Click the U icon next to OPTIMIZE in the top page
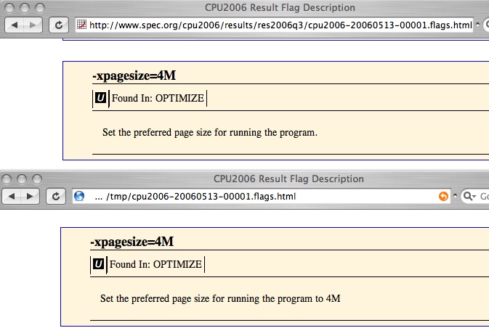The height and width of the screenshot is (328, 489). (x=100, y=98)
